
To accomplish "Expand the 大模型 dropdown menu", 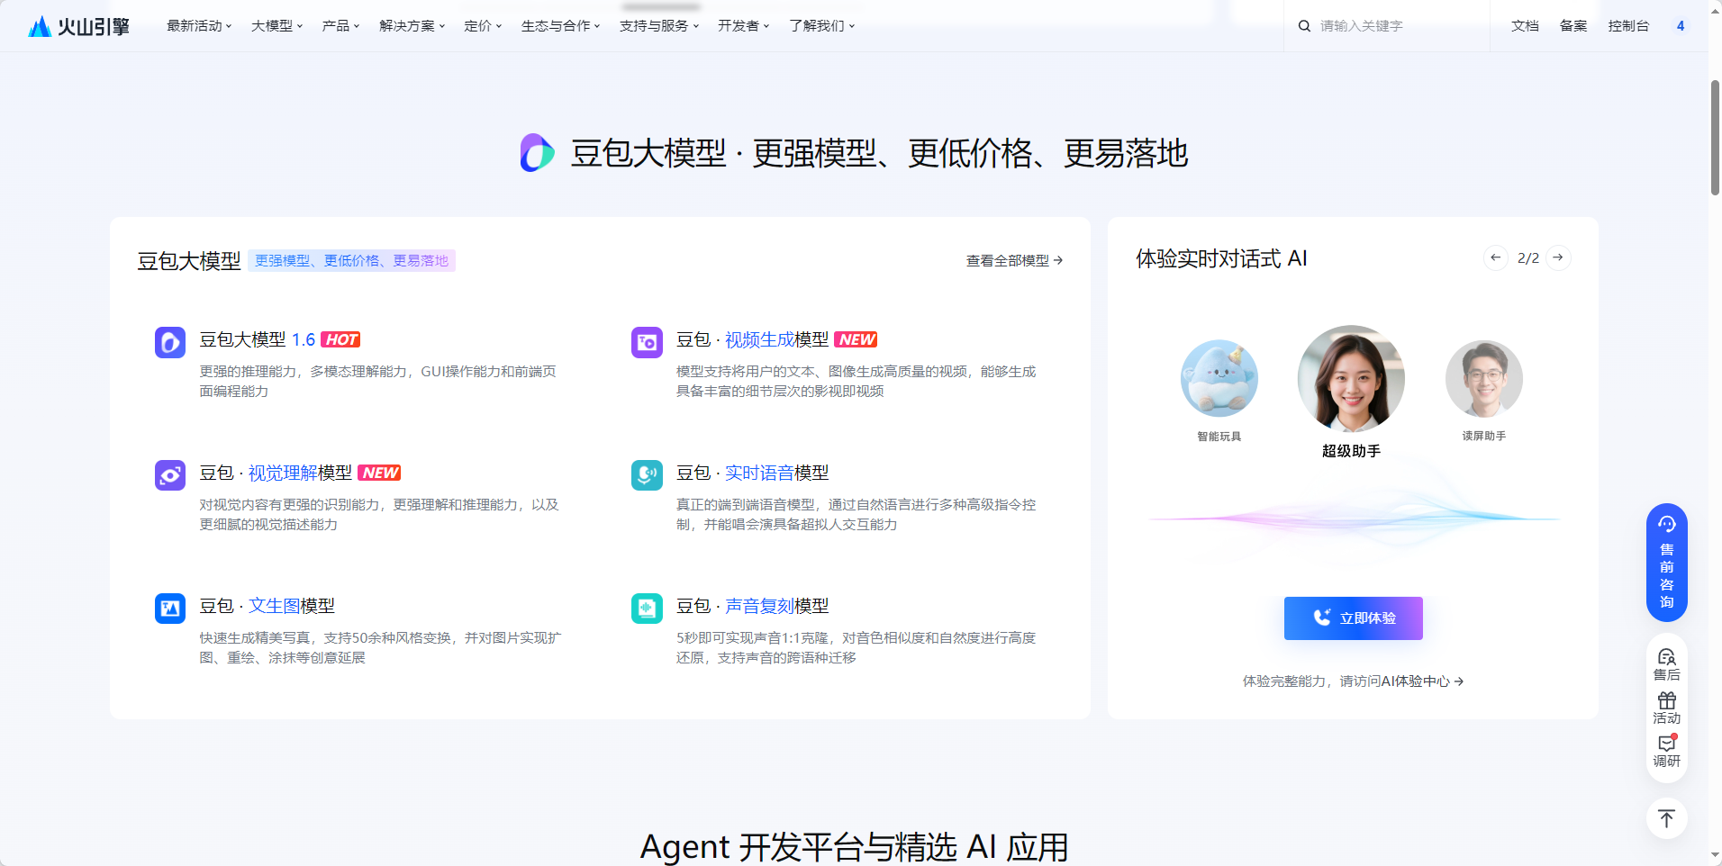I will pyautogui.click(x=276, y=26).
